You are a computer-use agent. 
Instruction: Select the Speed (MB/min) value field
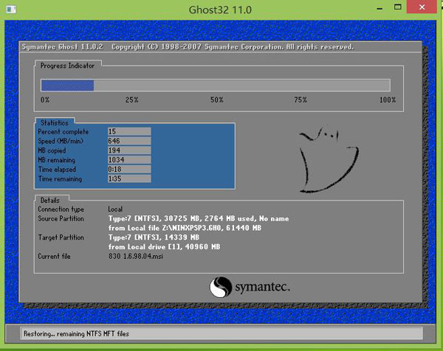tap(128, 141)
